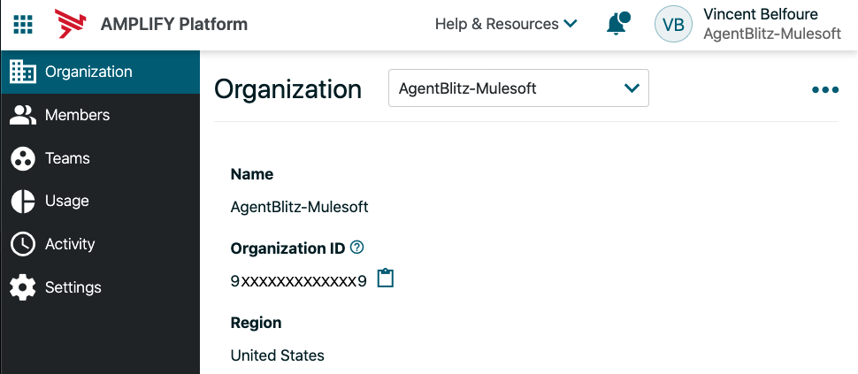Open Activity section label
The width and height of the screenshot is (858, 374).
[x=70, y=244]
